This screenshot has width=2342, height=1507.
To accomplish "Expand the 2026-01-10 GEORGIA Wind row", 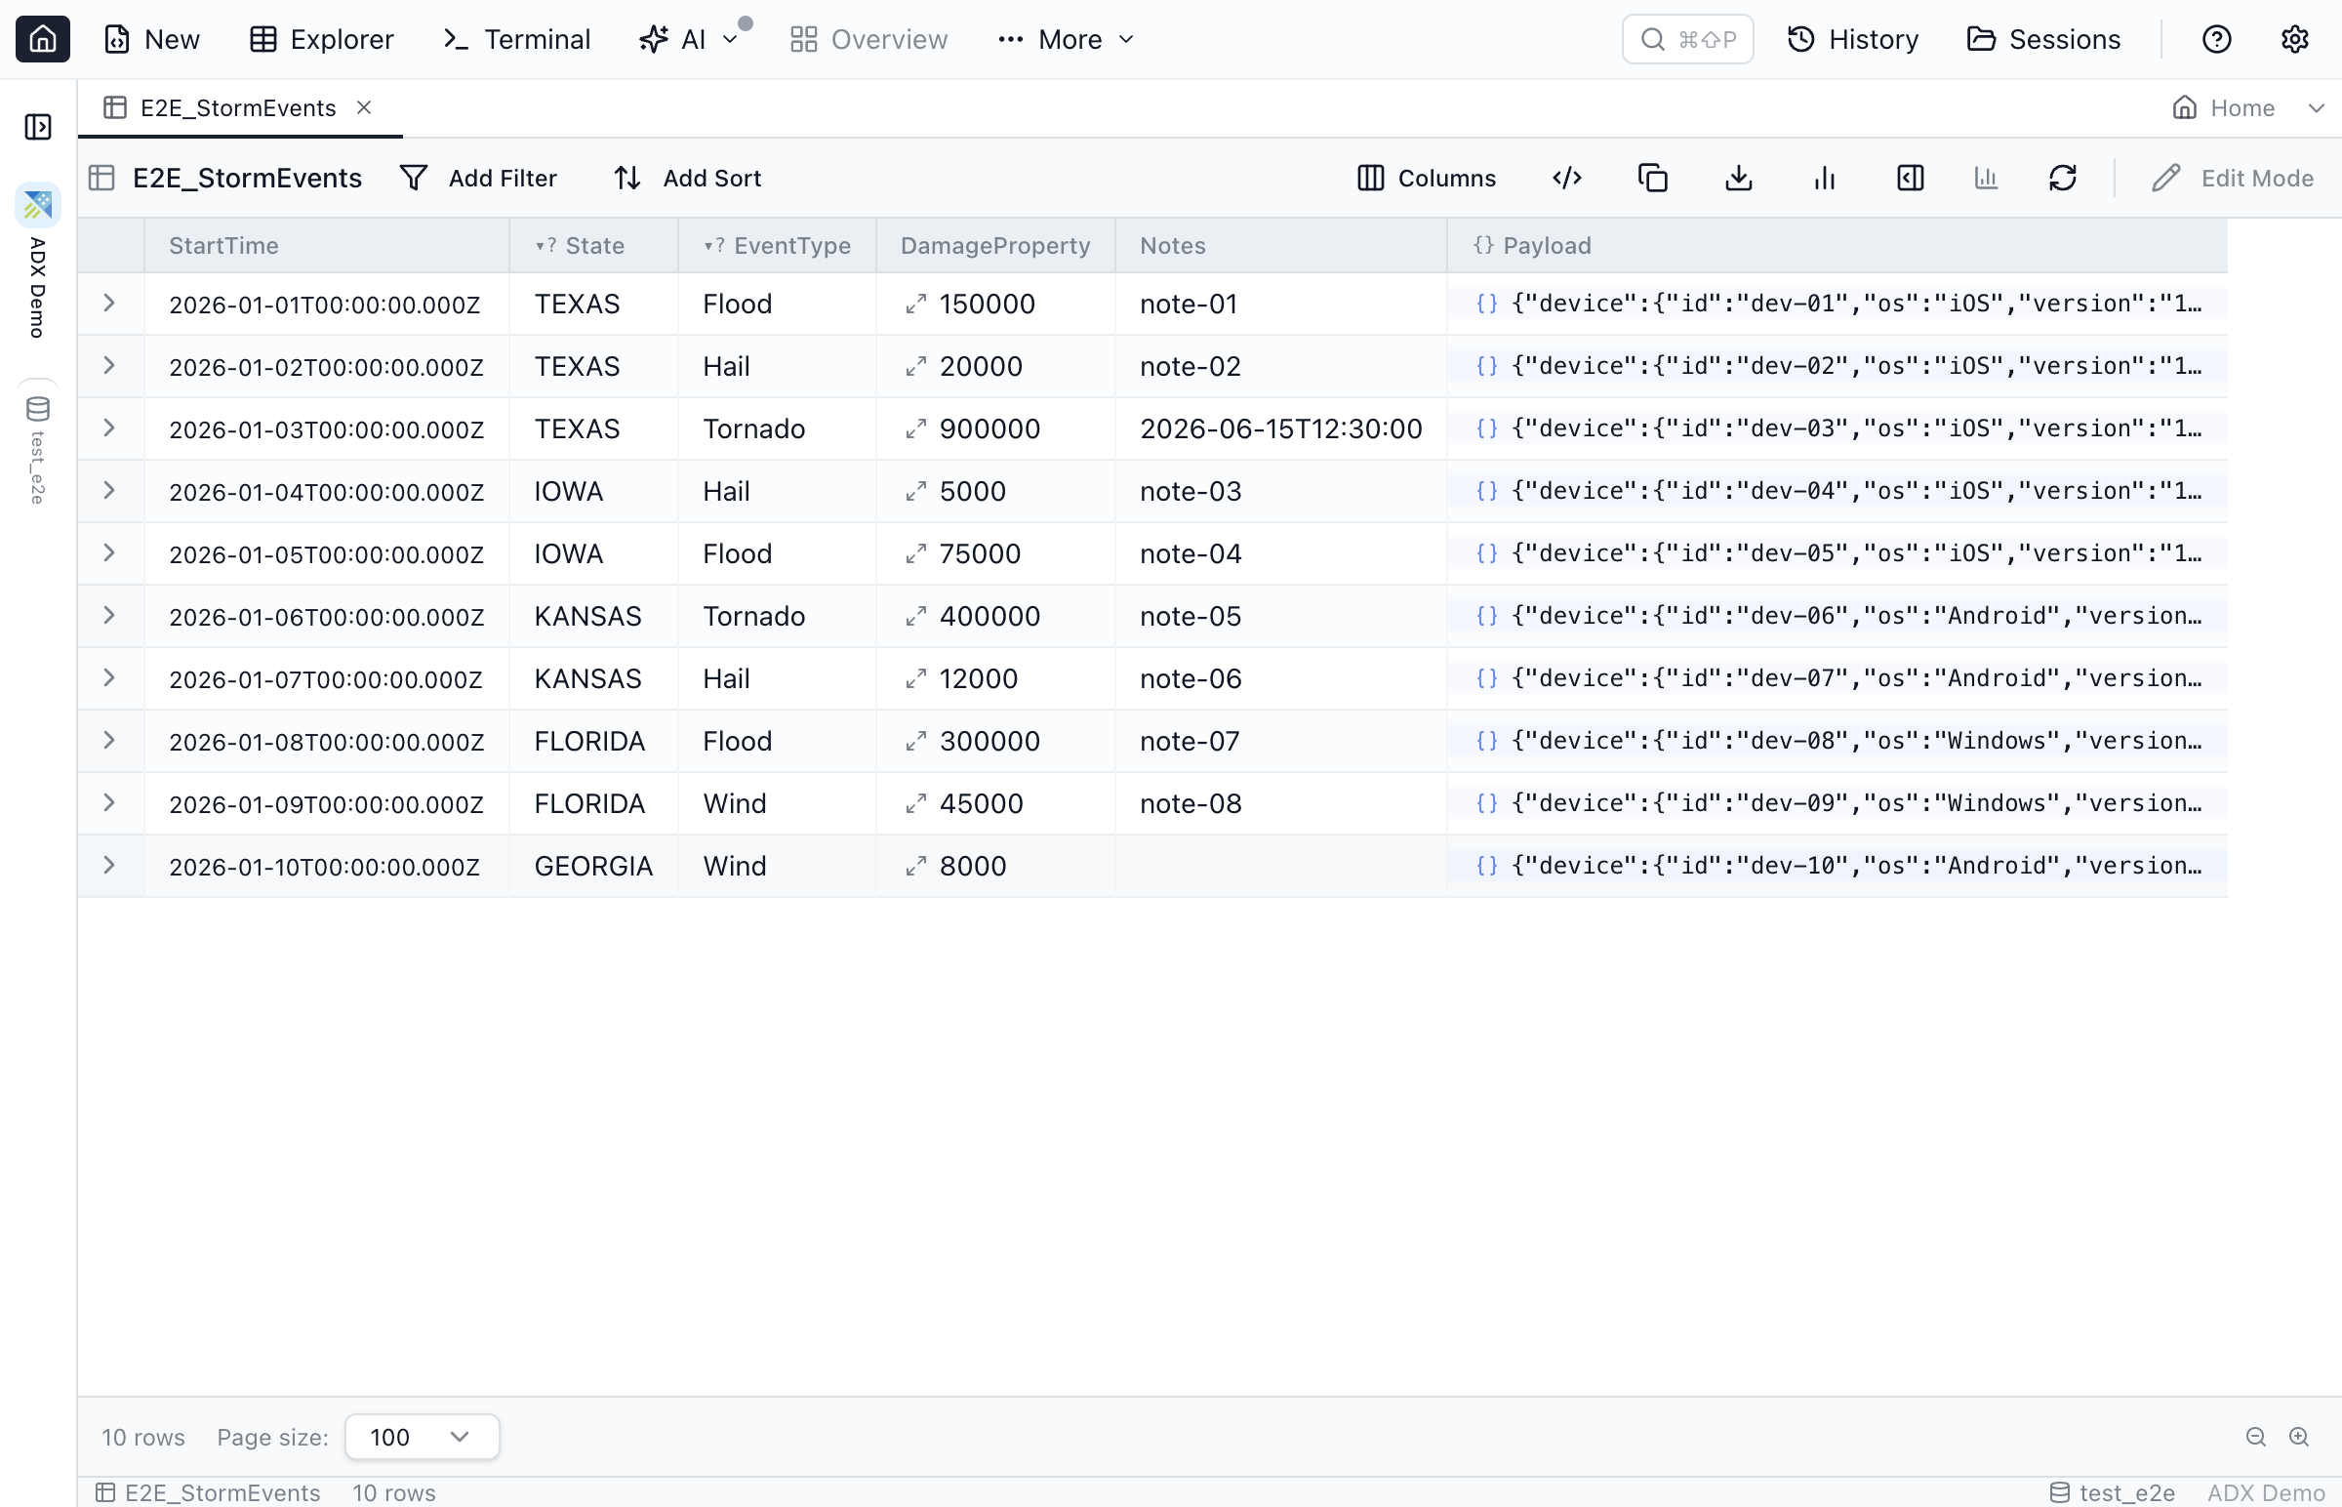I will pyautogui.click(x=109, y=866).
